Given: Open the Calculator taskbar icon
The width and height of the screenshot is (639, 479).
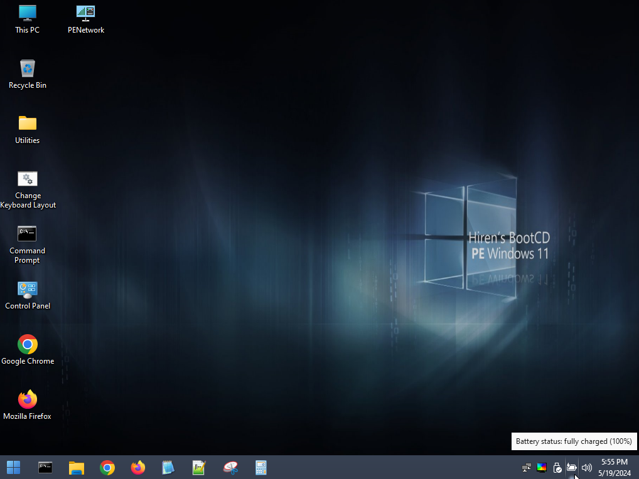Looking at the screenshot, I should coord(261,468).
